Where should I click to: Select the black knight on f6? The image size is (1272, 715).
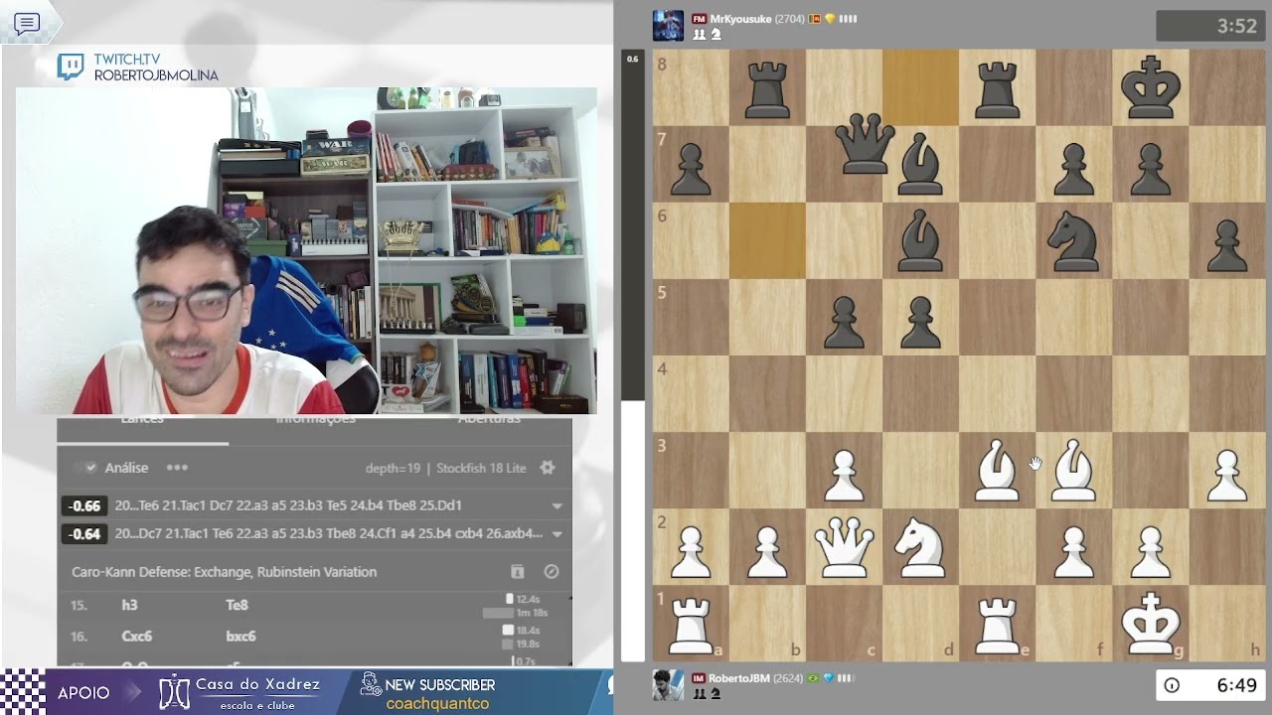[x=1073, y=240]
